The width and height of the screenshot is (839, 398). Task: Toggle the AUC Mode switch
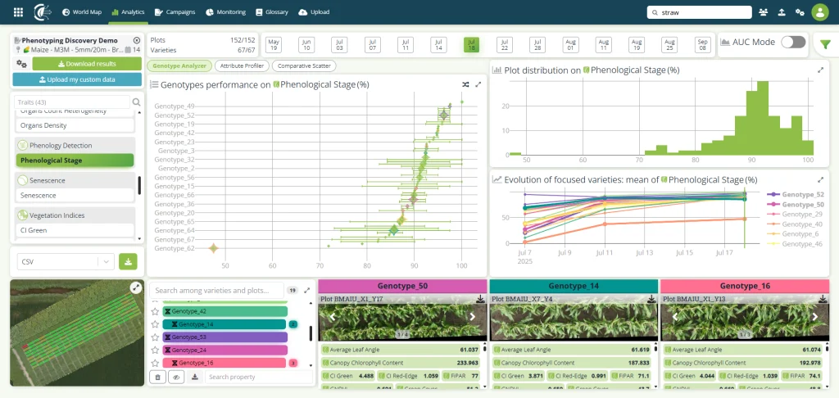tap(793, 43)
